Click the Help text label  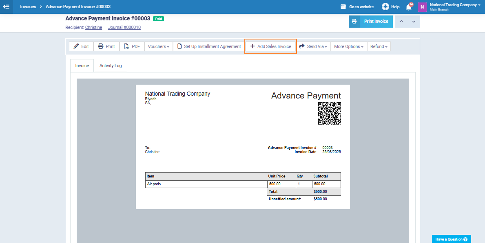click(x=395, y=7)
